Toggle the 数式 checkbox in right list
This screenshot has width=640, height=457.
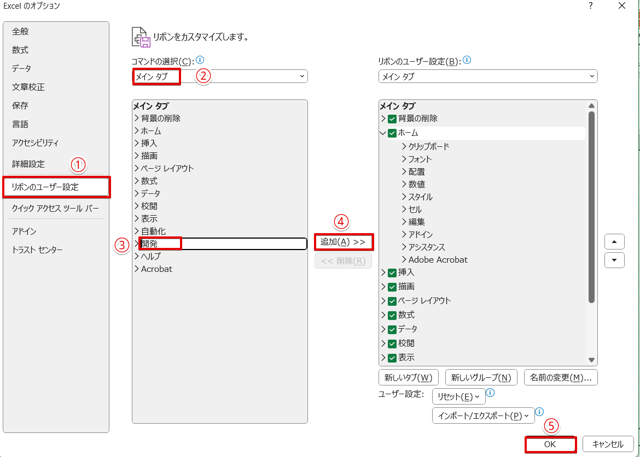[392, 315]
